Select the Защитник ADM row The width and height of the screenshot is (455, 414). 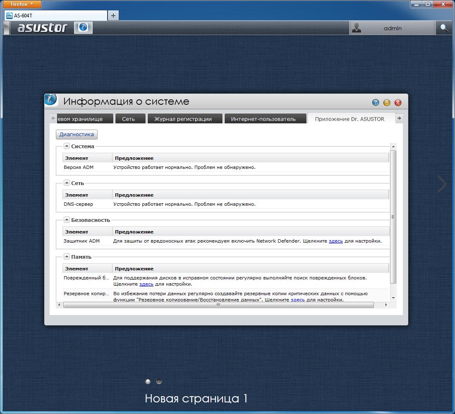pos(226,241)
